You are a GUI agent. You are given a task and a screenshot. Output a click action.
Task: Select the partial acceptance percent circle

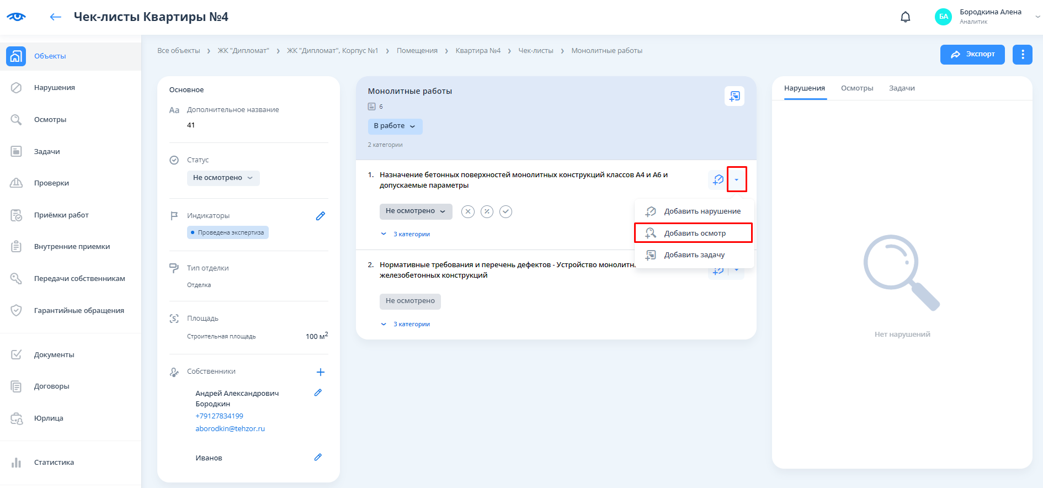point(487,211)
